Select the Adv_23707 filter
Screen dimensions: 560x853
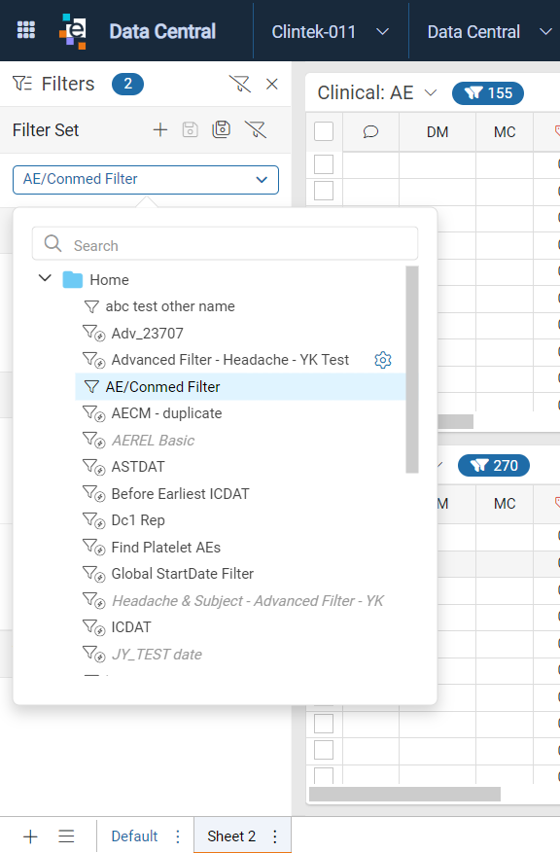click(x=148, y=333)
